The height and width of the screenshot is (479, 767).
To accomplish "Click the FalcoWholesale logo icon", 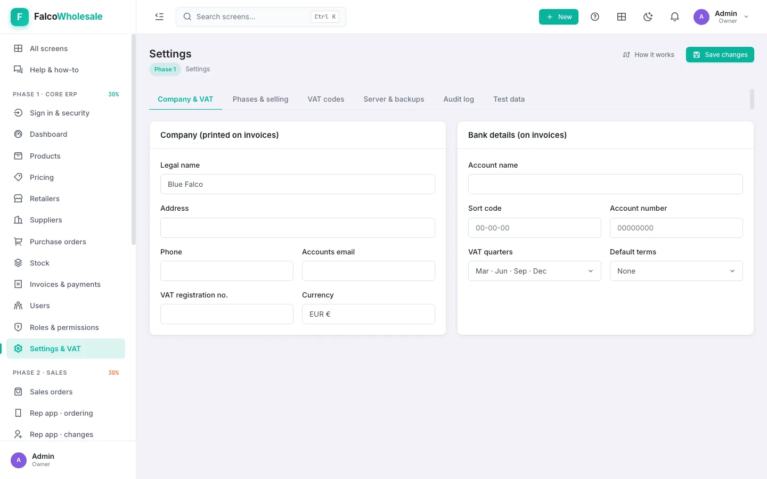I will click(x=20, y=16).
